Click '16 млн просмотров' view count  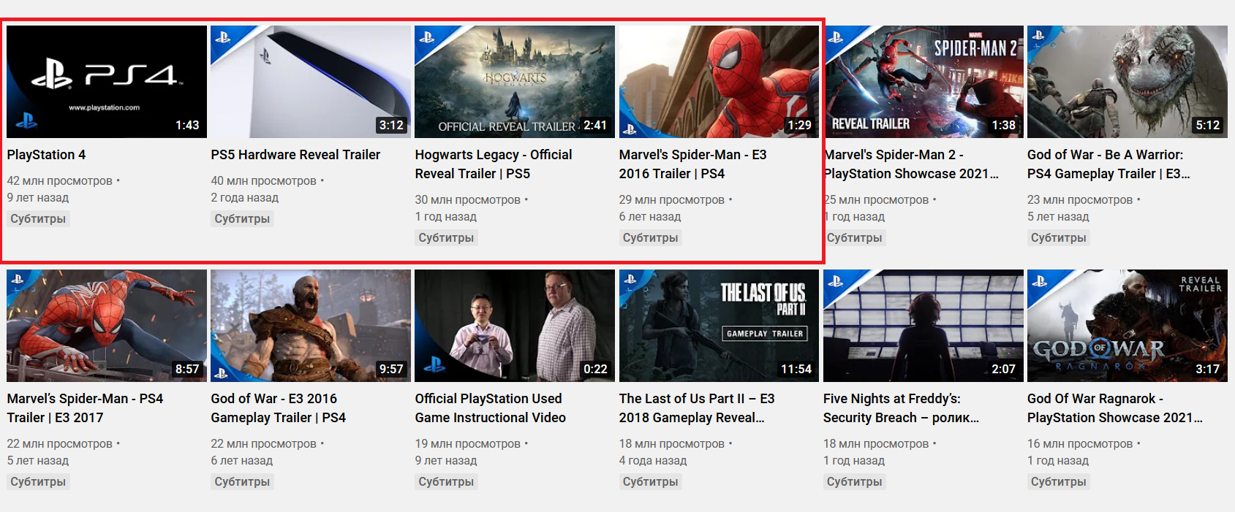click(x=1080, y=443)
